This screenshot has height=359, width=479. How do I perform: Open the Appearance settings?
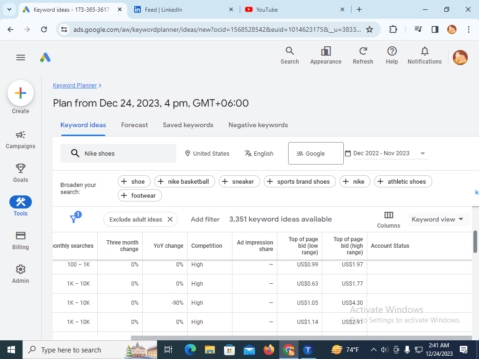pos(326,56)
